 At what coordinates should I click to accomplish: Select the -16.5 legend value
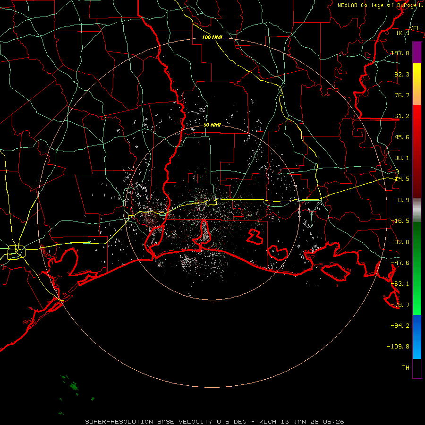click(400, 221)
